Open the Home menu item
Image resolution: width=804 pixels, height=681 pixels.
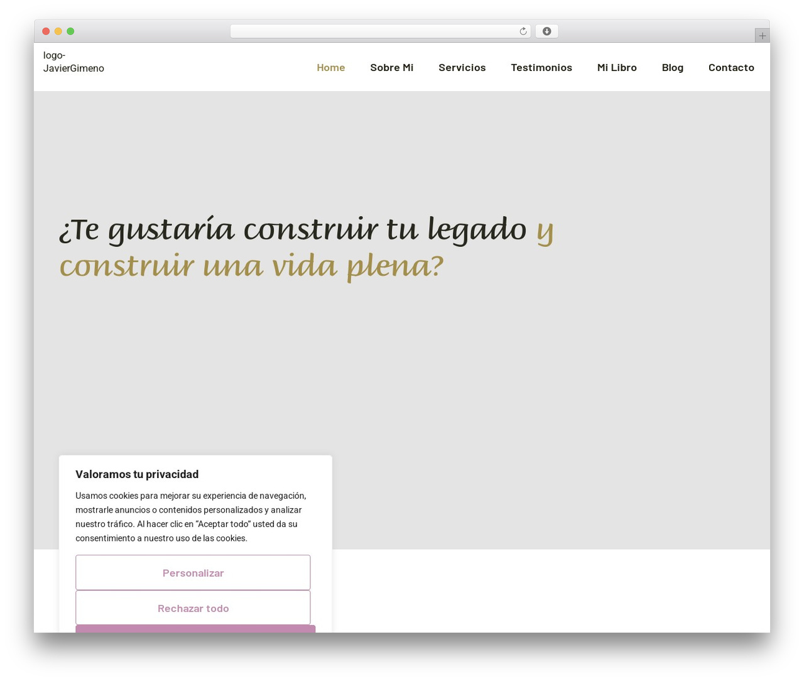[331, 67]
